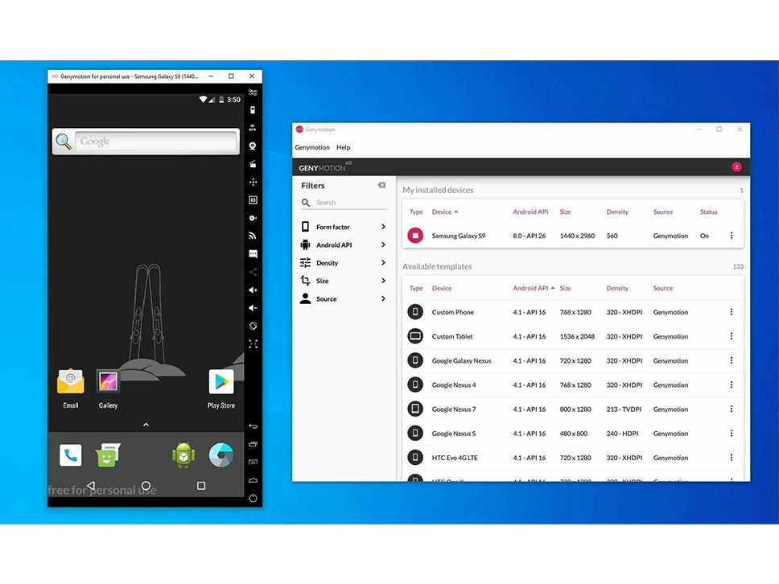The height and width of the screenshot is (584, 779).
Task: Click the Filters search field
Action: [344, 203]
